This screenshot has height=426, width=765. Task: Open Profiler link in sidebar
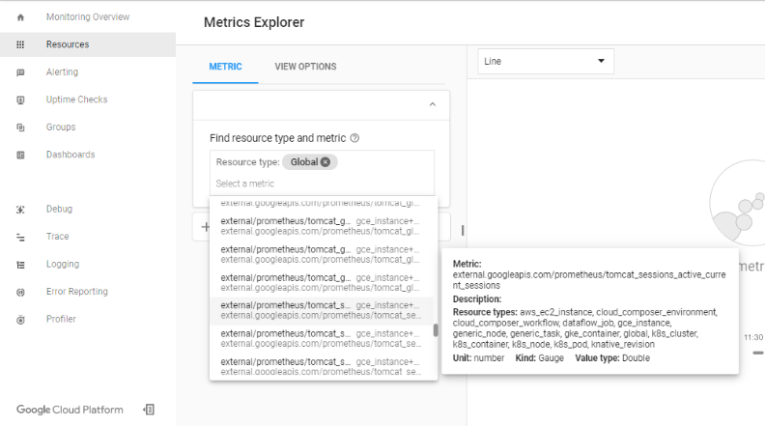[x=61, y=319]
